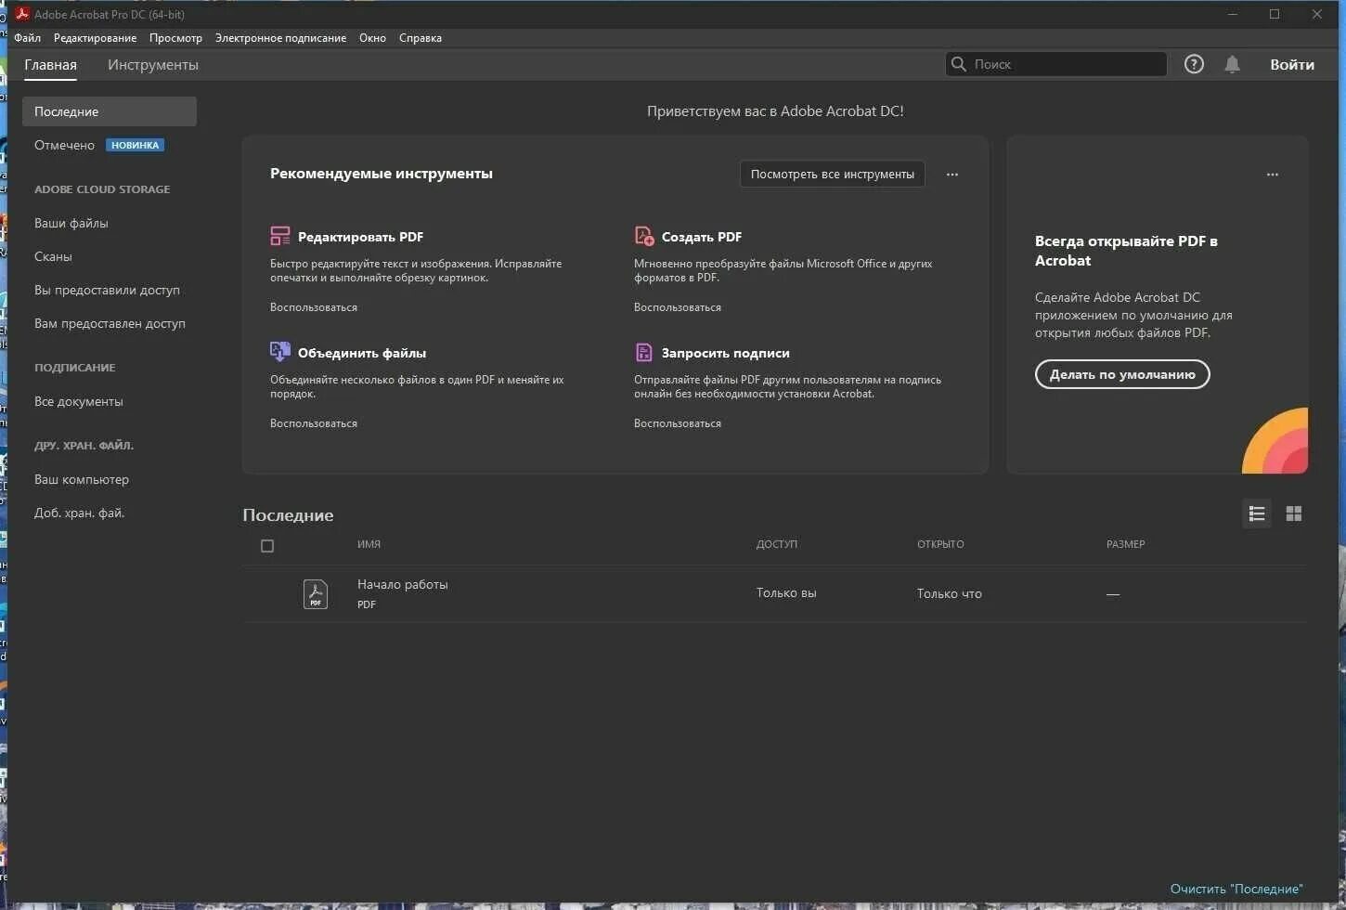Viewport: 1346px width, 910px height.
Task: Sort by РАЗМЕР column header
Action: [x=1125, y=544]
